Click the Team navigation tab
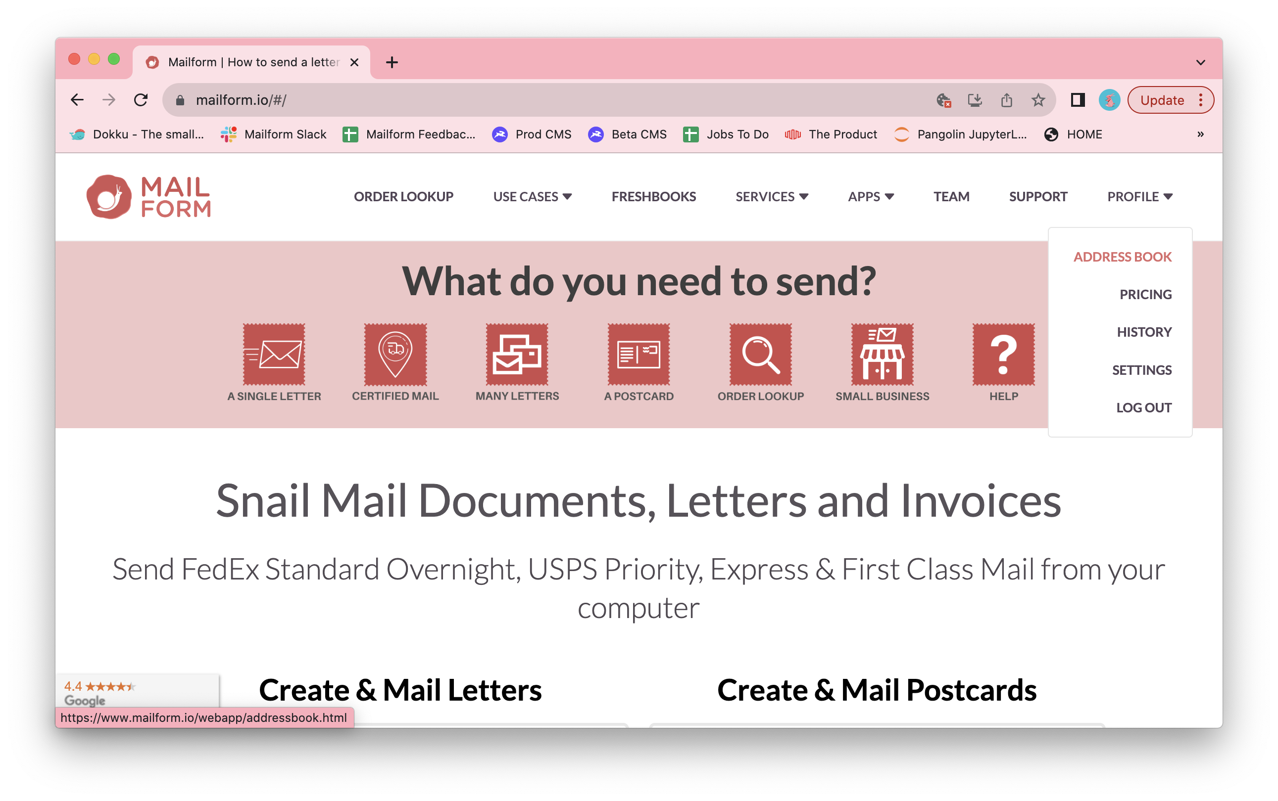Screen dimensions: 1278x801 (x=951, y=196)
